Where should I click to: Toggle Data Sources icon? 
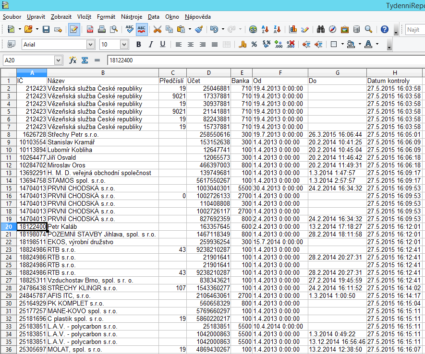coord(356,29)
